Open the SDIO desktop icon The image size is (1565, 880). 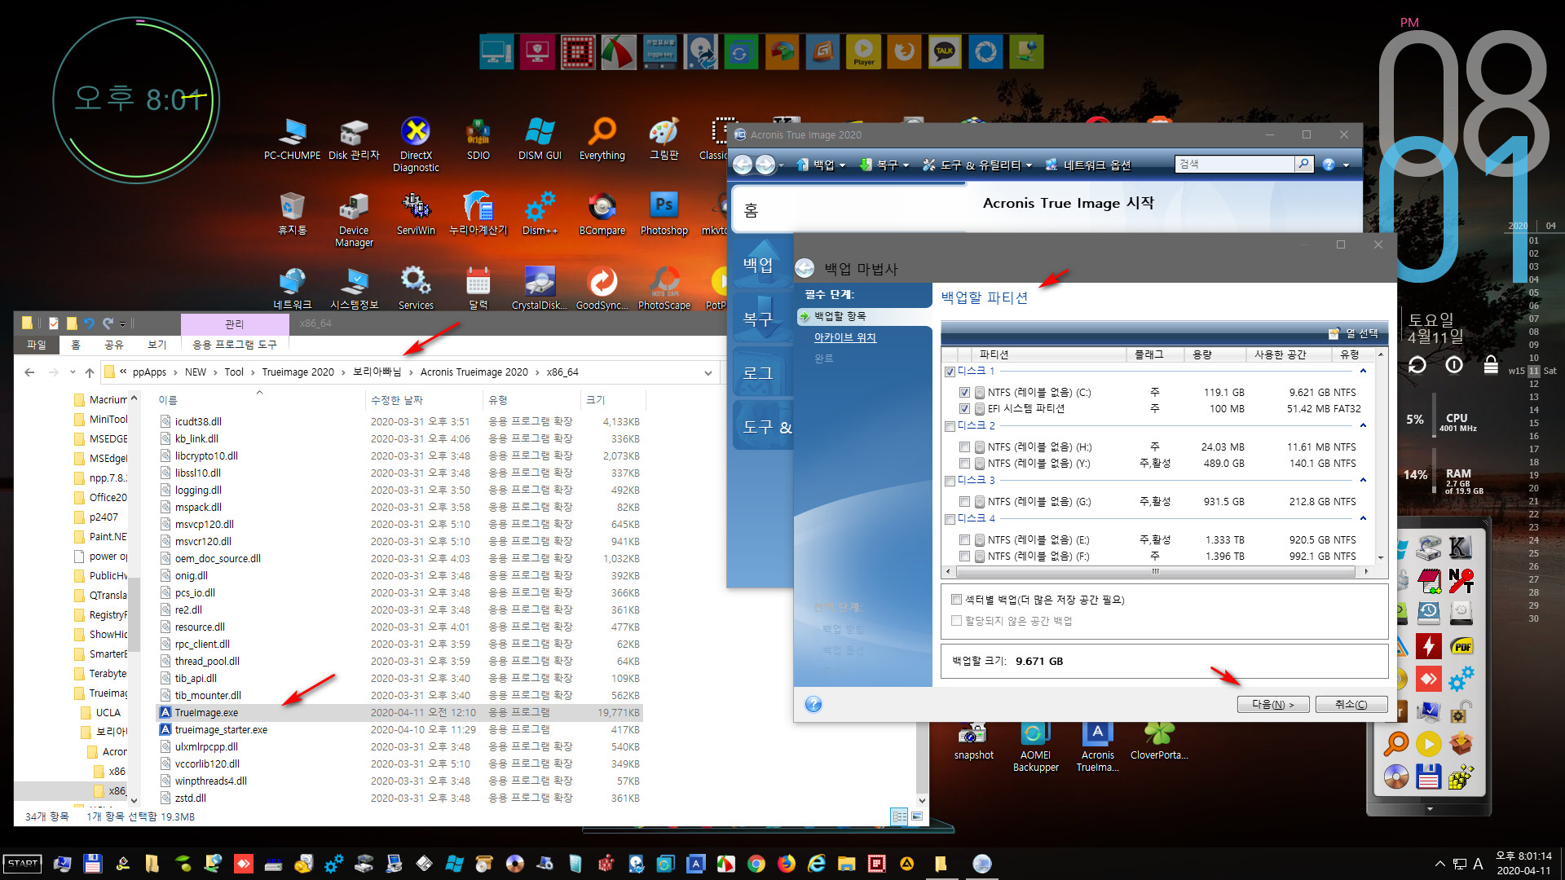[x=478, y=139]
